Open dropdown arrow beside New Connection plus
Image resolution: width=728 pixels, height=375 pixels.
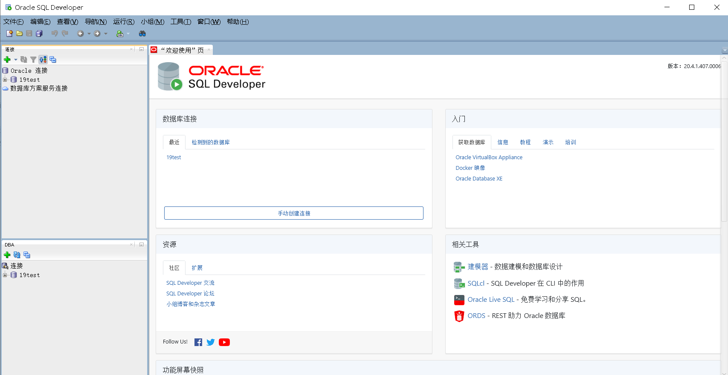pos(16,60)
